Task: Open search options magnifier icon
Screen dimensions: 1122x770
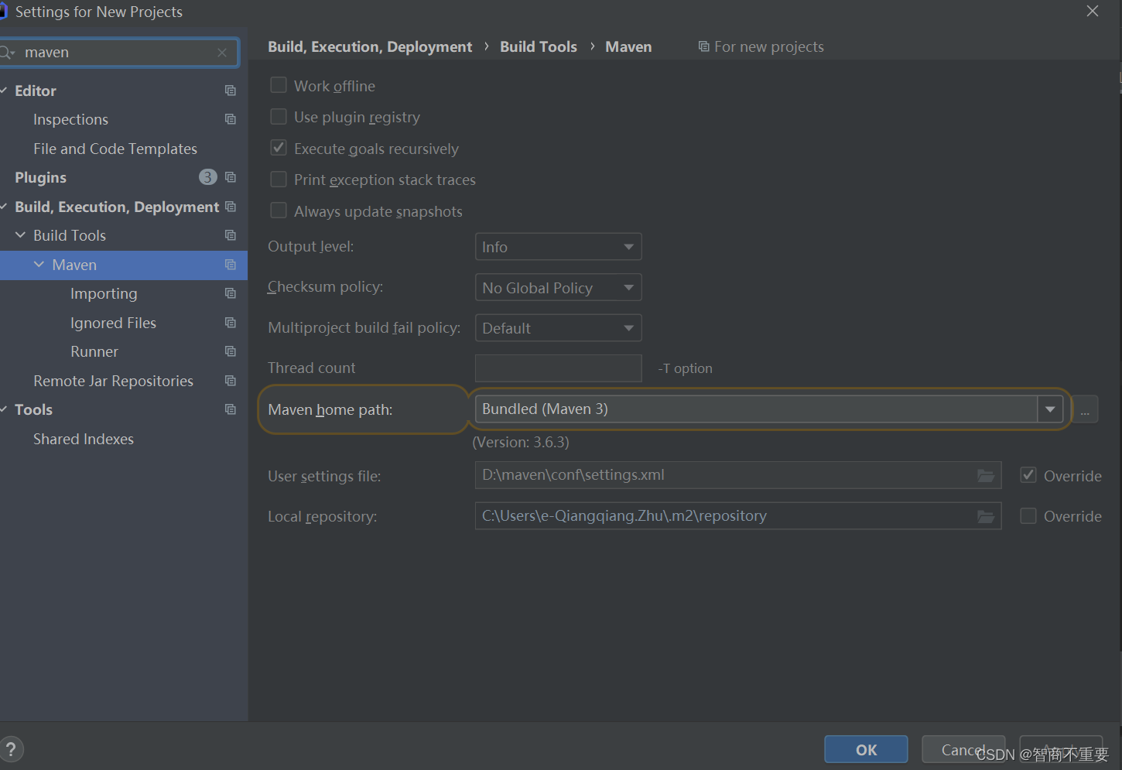Action: 7,53
